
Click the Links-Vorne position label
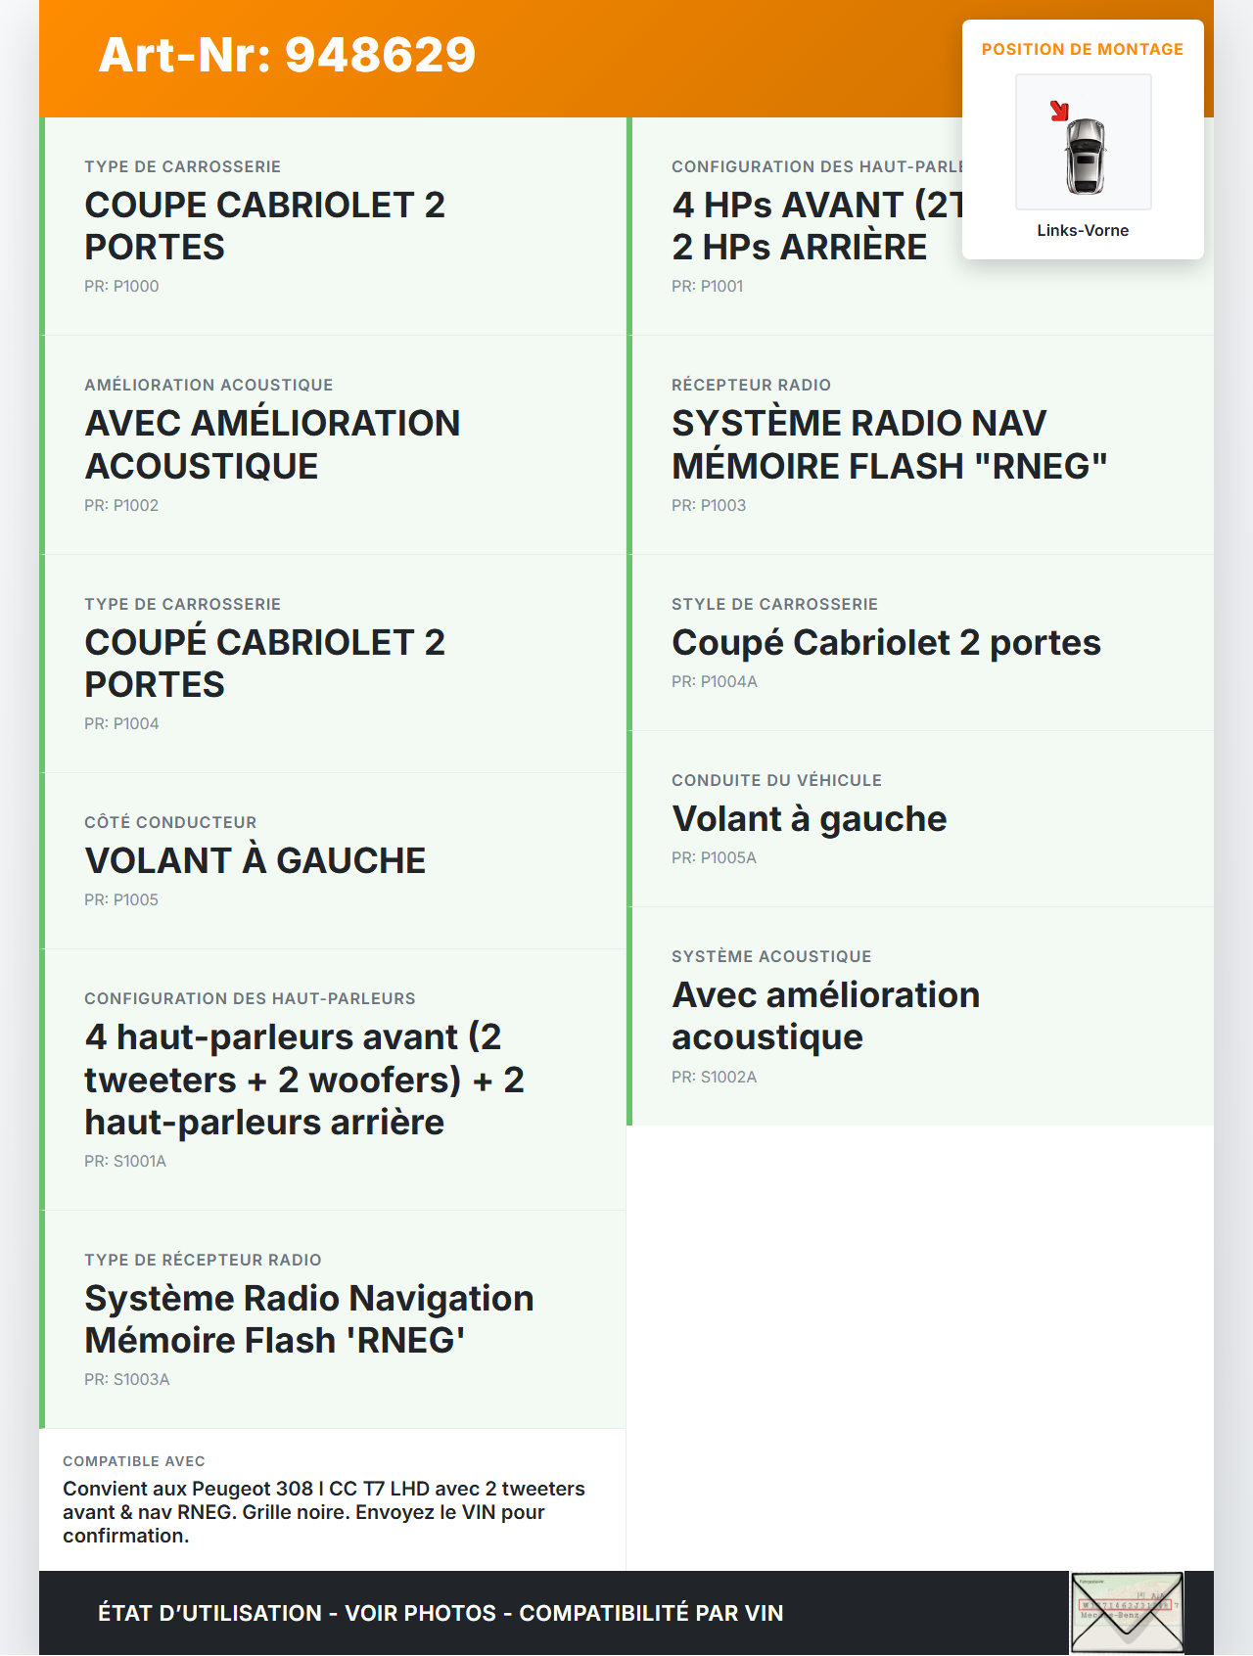point(1083,230)
